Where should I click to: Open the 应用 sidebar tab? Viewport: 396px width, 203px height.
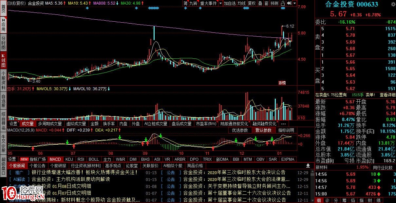coord(3,25)
